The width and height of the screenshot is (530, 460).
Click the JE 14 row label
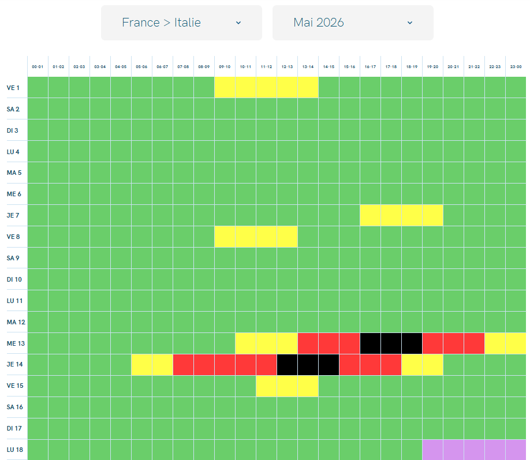(x=13, y=365)
